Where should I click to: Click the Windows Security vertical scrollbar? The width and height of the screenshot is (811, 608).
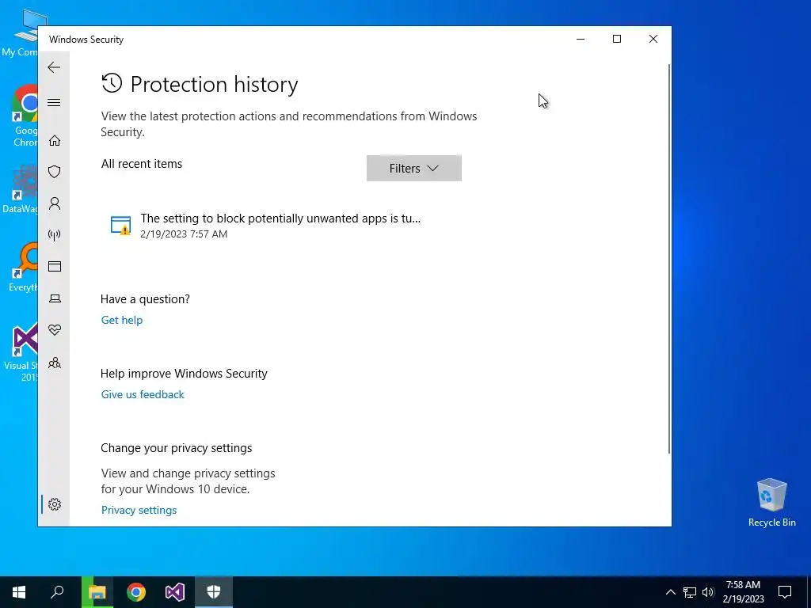[669, 259]
